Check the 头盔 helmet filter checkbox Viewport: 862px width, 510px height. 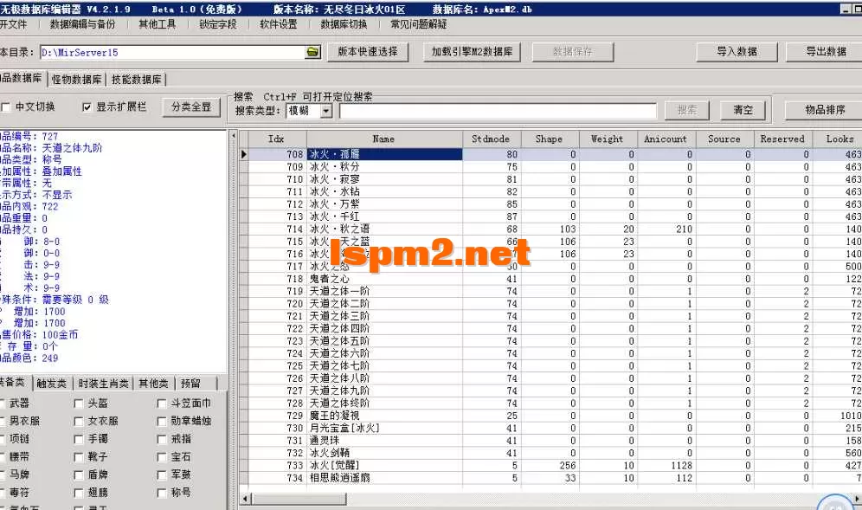[78, 403]
